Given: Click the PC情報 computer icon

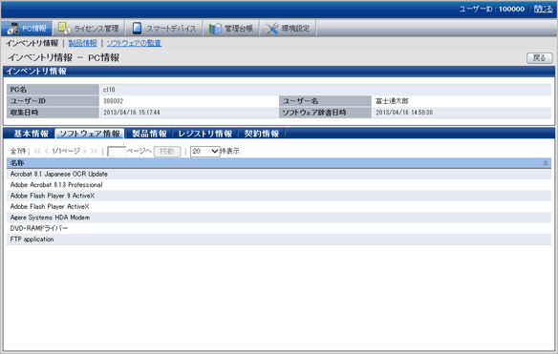Looking at the screenshot, I should click(x=13, y=28).
